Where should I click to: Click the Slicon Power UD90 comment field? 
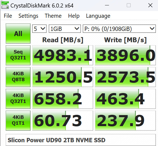pos(81,140)
